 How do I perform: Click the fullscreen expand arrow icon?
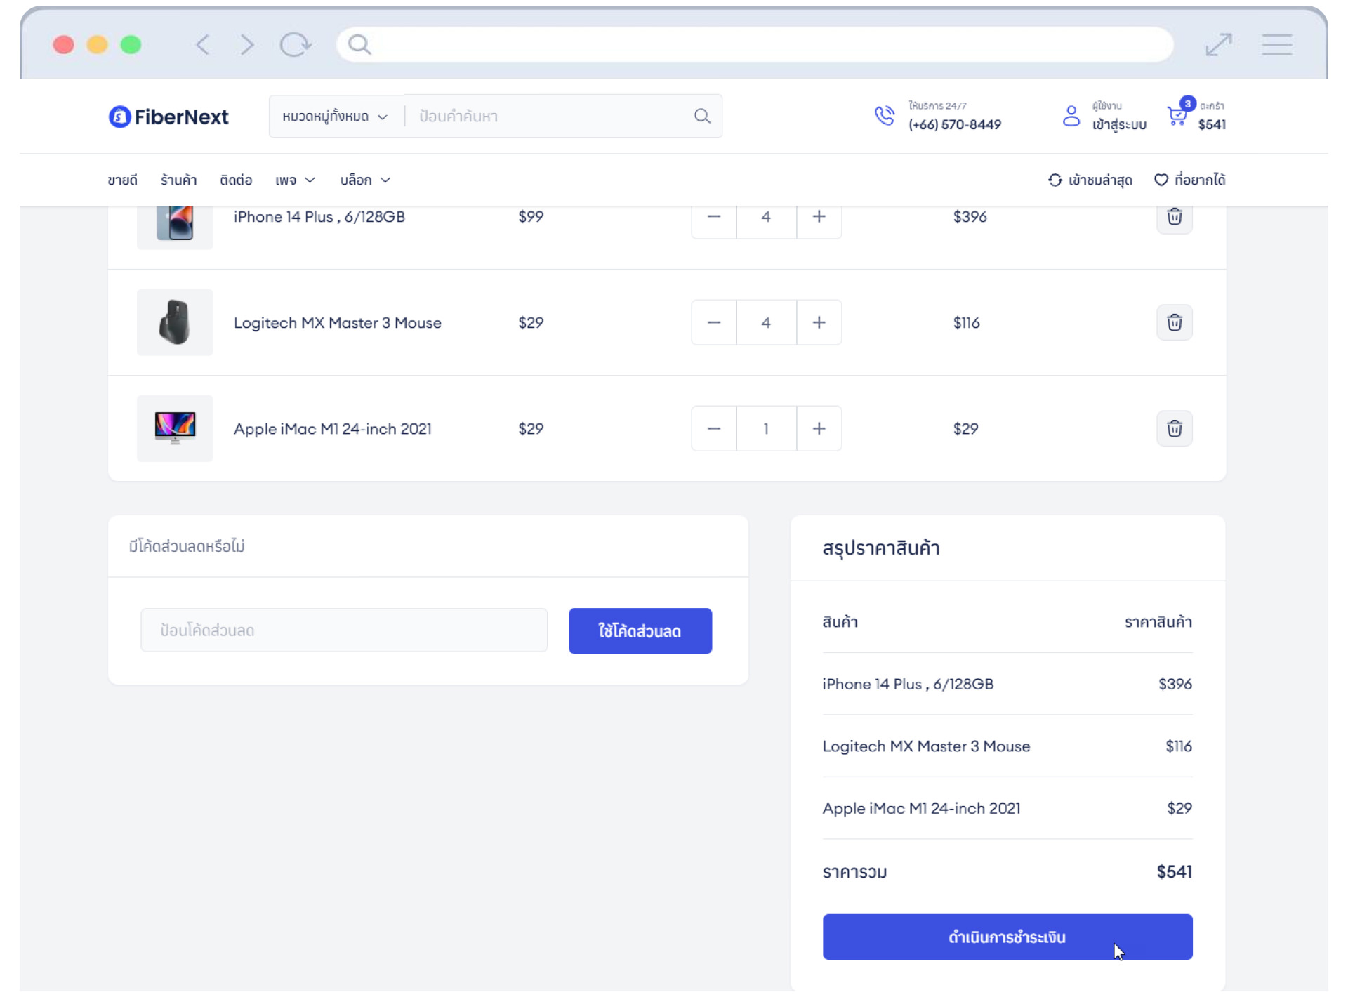coord(1219,45)
